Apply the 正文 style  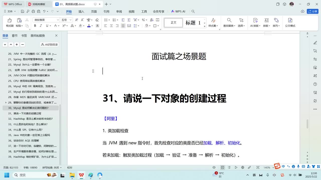pyautogui.click(x=174, y=23)
